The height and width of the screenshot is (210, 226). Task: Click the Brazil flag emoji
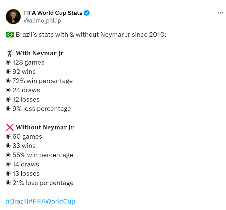(x=10, y=35)
